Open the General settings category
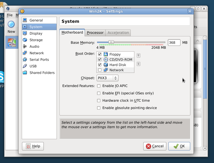Image resolution: width=214 pixels, height=163 pixels. 39,20
